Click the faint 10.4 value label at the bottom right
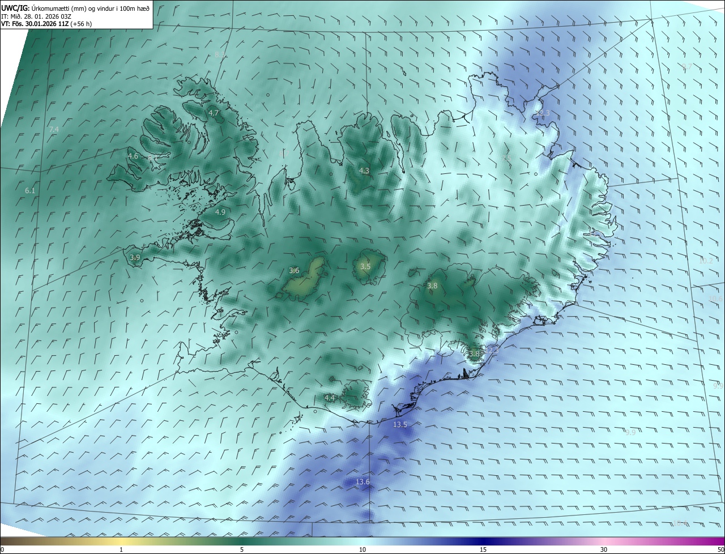 (x=680, y=523)
